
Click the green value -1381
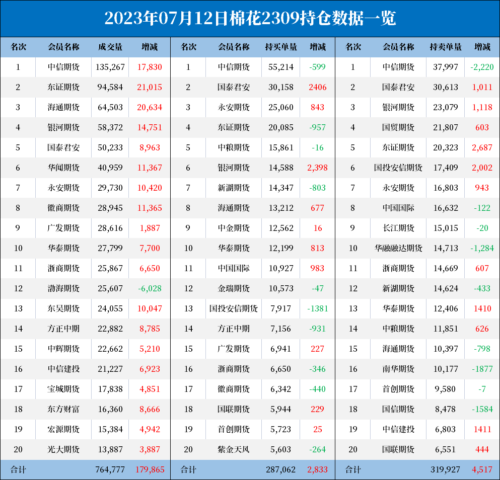tap(318, 308)
